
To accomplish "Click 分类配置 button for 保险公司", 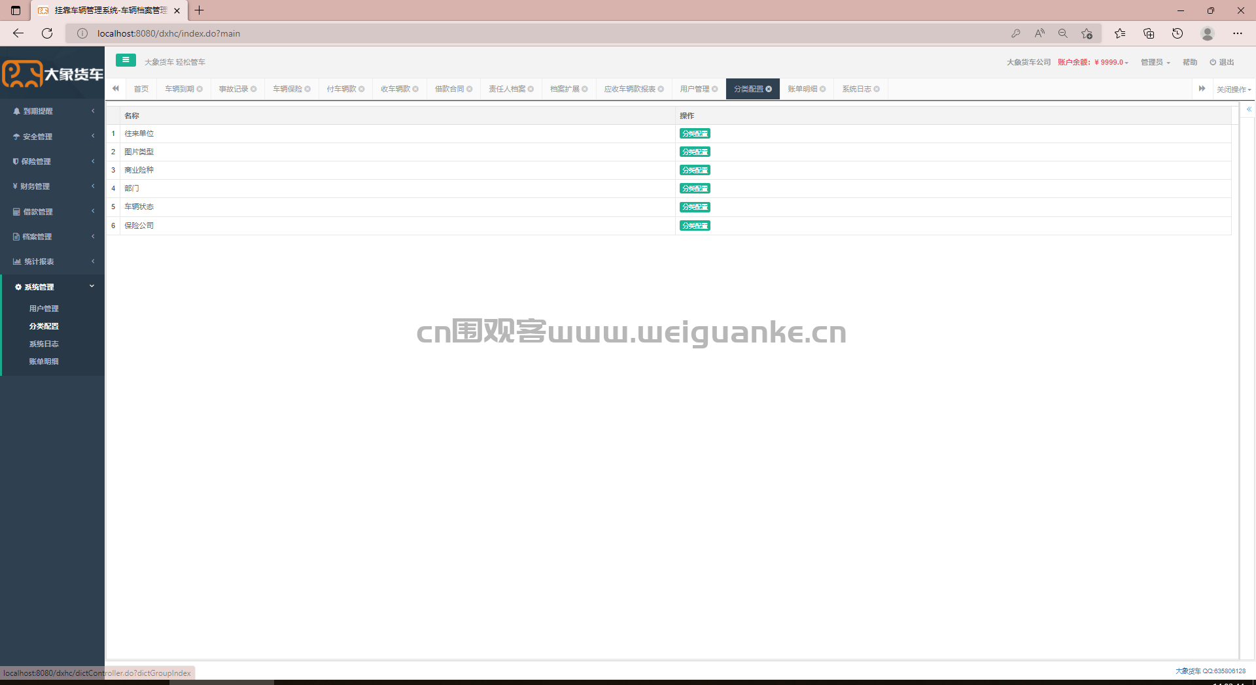I will click(x=695, y=226).
